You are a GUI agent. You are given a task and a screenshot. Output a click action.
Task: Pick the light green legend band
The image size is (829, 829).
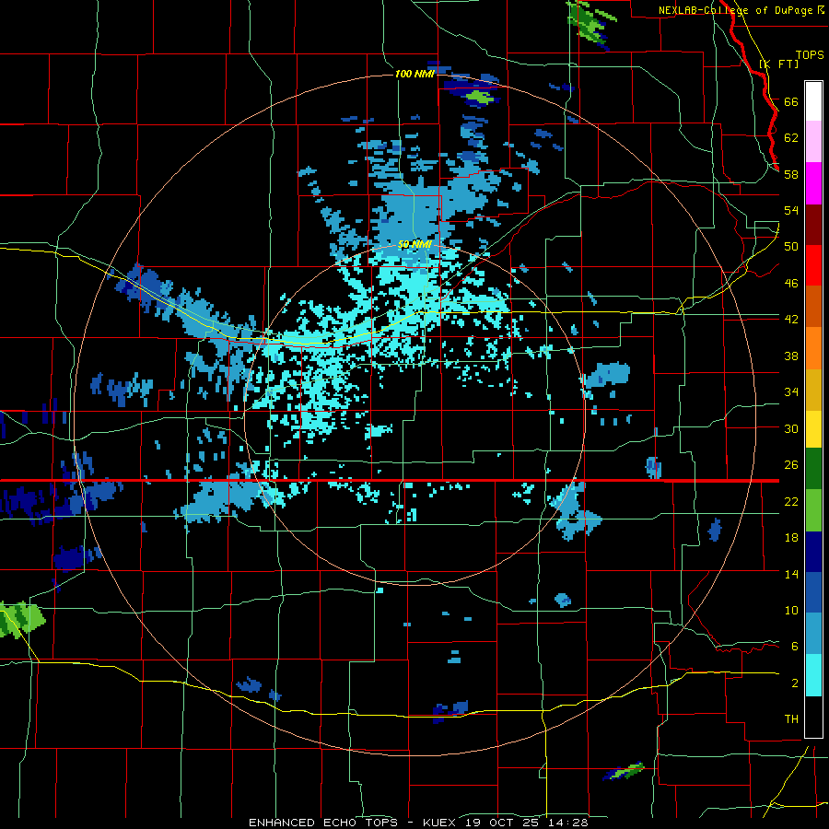point(813,510)
